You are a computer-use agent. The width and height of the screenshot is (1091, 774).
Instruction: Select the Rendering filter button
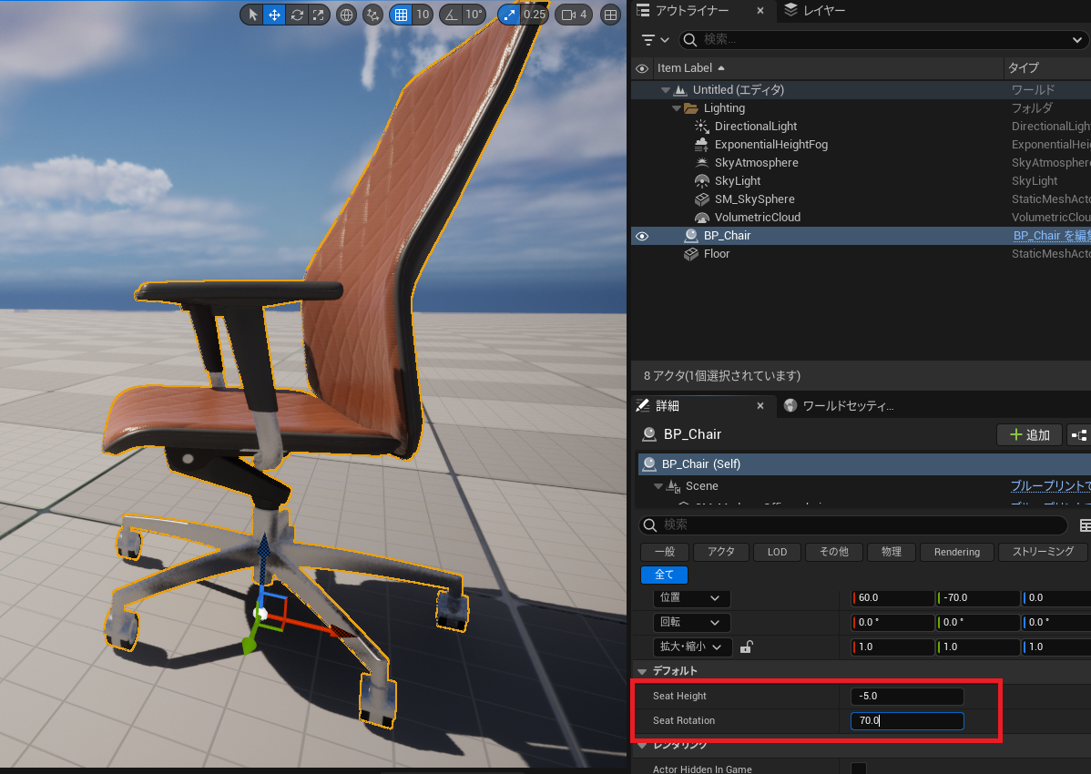point(956,552)
